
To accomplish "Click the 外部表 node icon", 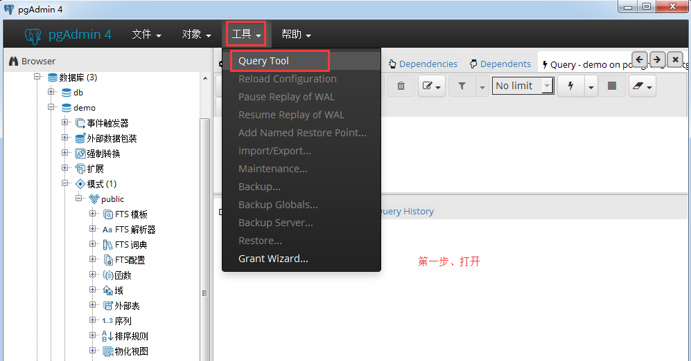I will click(x=108, y=306).
